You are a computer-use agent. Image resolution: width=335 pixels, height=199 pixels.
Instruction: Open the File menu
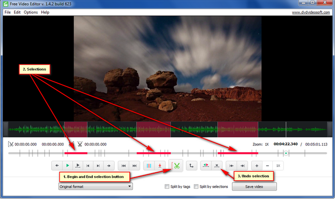(x=8, y=12)
